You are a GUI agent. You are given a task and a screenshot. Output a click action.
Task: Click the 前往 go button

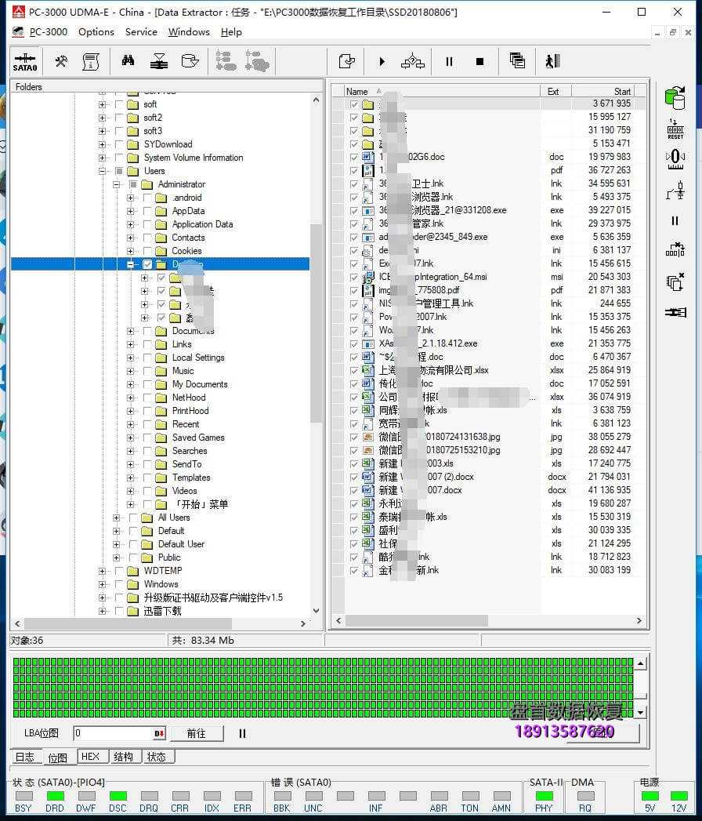[x=196, y=734]
